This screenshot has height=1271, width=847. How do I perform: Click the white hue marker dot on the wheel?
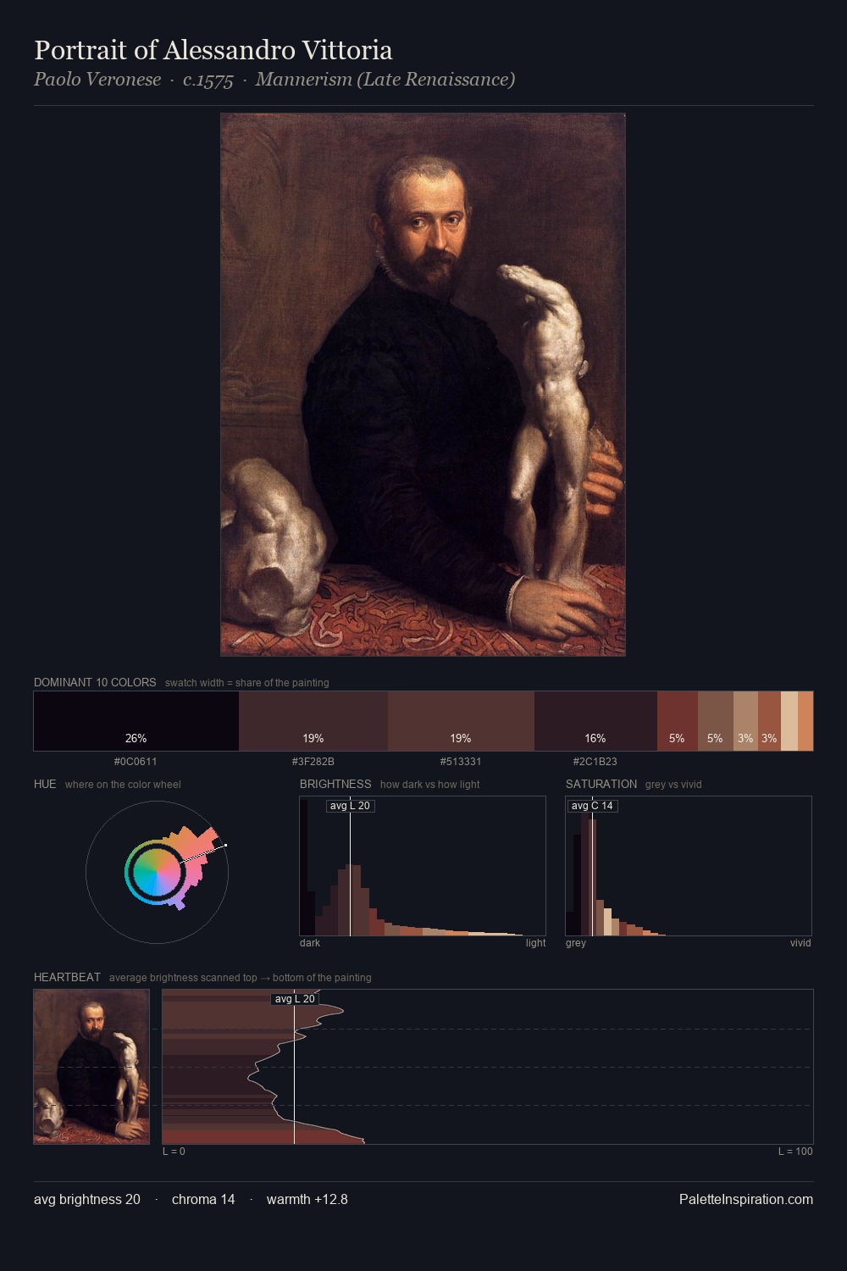tap(225, 845)
